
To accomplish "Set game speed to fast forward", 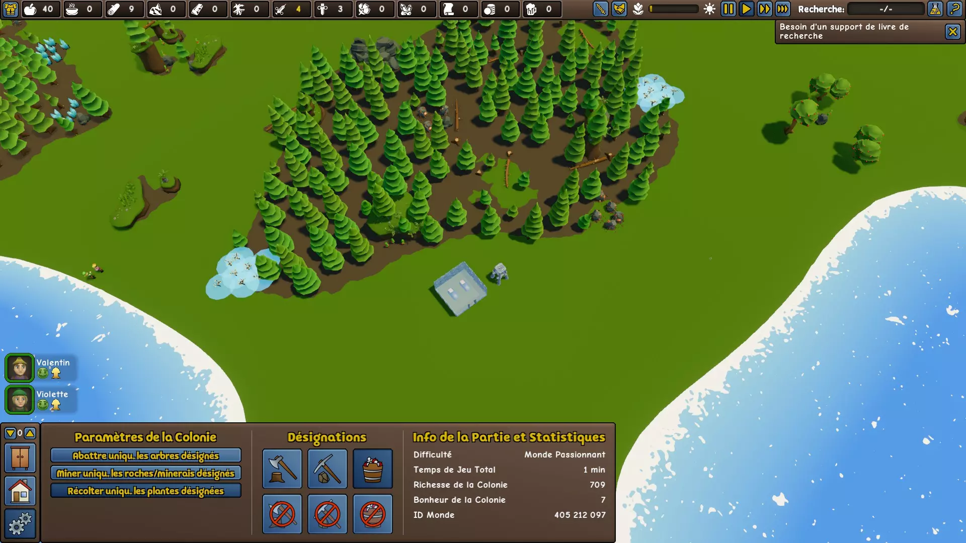I will pos(764,9).
